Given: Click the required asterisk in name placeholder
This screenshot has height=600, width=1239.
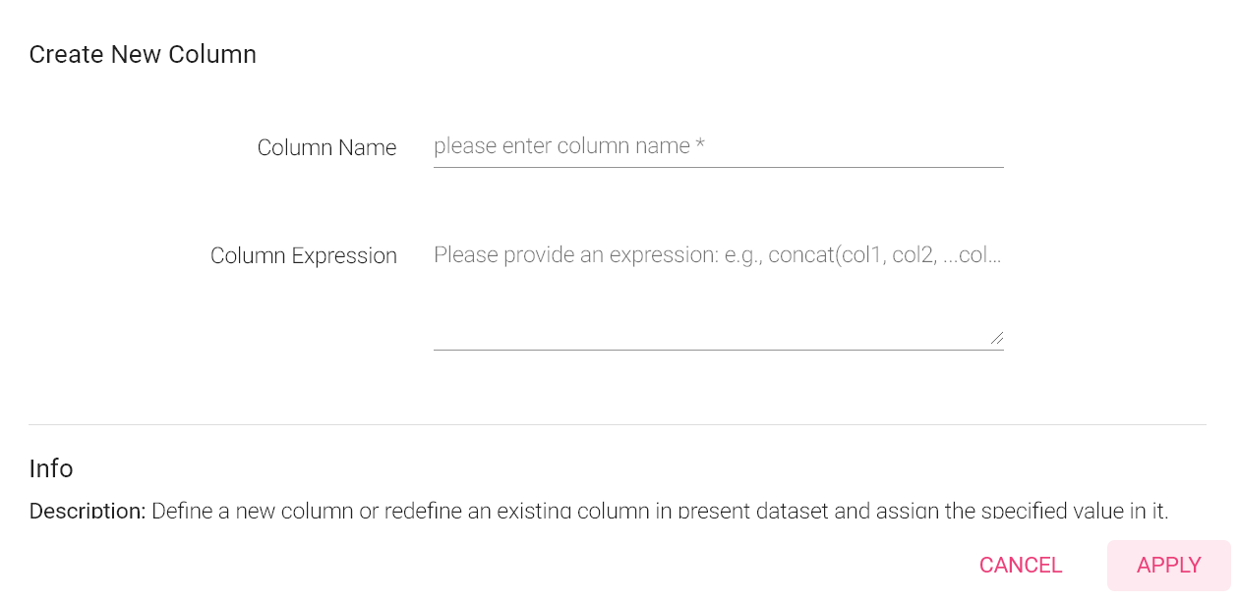Looking at the screenshot, I should 700,146.
